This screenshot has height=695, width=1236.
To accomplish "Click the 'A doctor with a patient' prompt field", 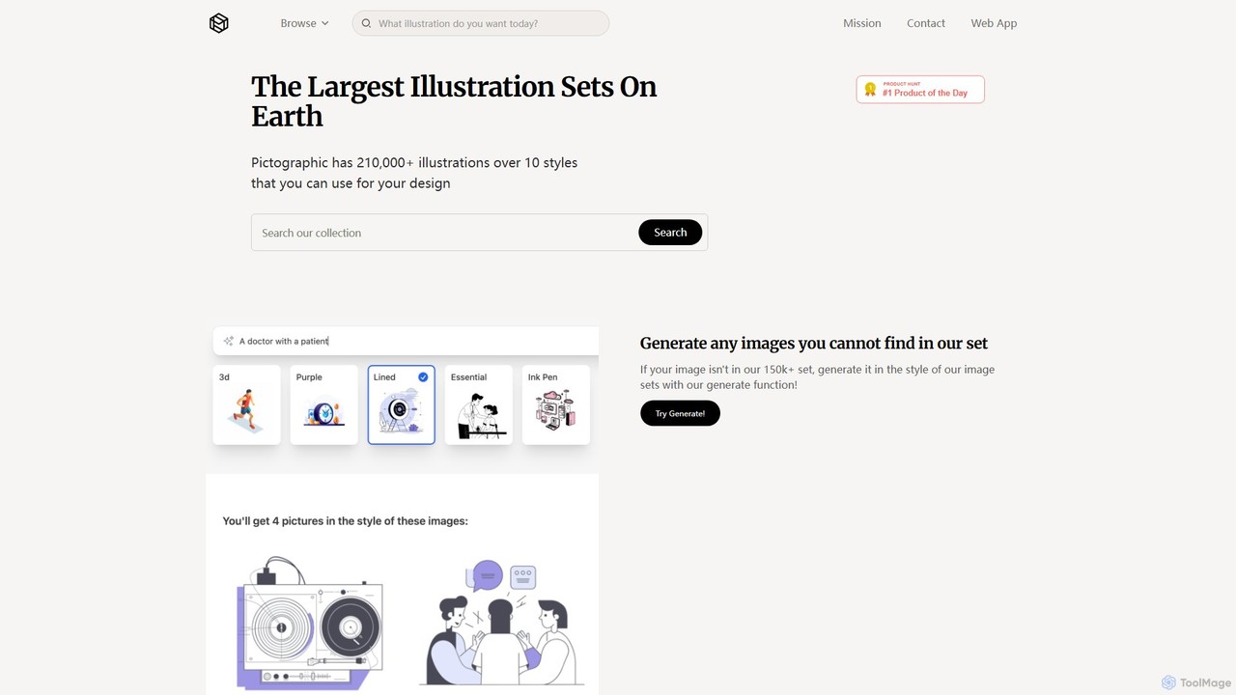I will pyautogui.click(x=406, y=341).
